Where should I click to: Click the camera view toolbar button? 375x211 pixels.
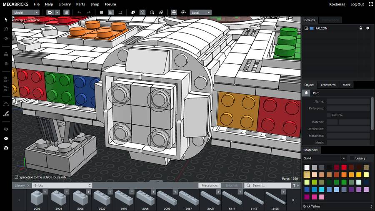(50, 13)
